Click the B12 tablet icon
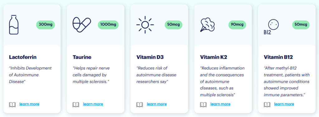This screenshot has height=117, width=319. (271, 27)
